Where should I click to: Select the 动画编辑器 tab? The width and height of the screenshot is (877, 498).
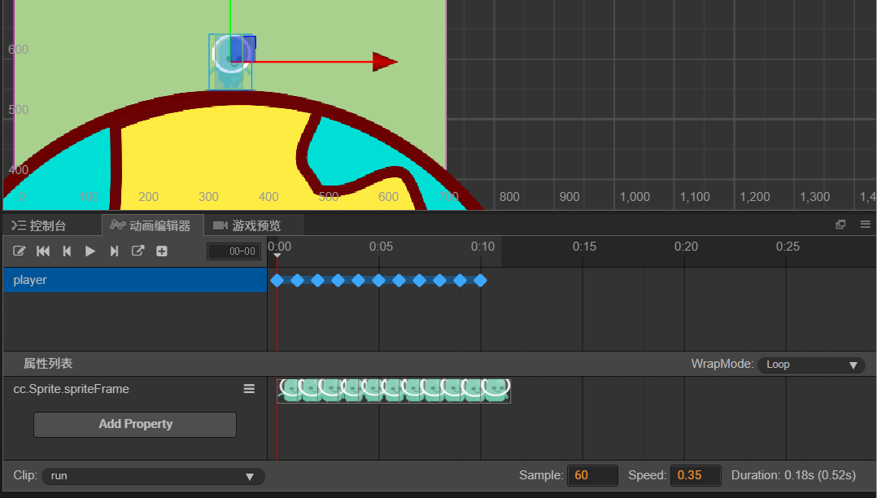pyautogui.click(x=151, y=225)
